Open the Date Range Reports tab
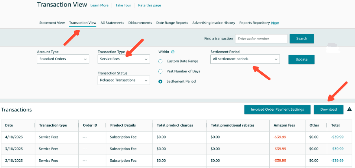The image size is (355, 168). pos(172,23)
